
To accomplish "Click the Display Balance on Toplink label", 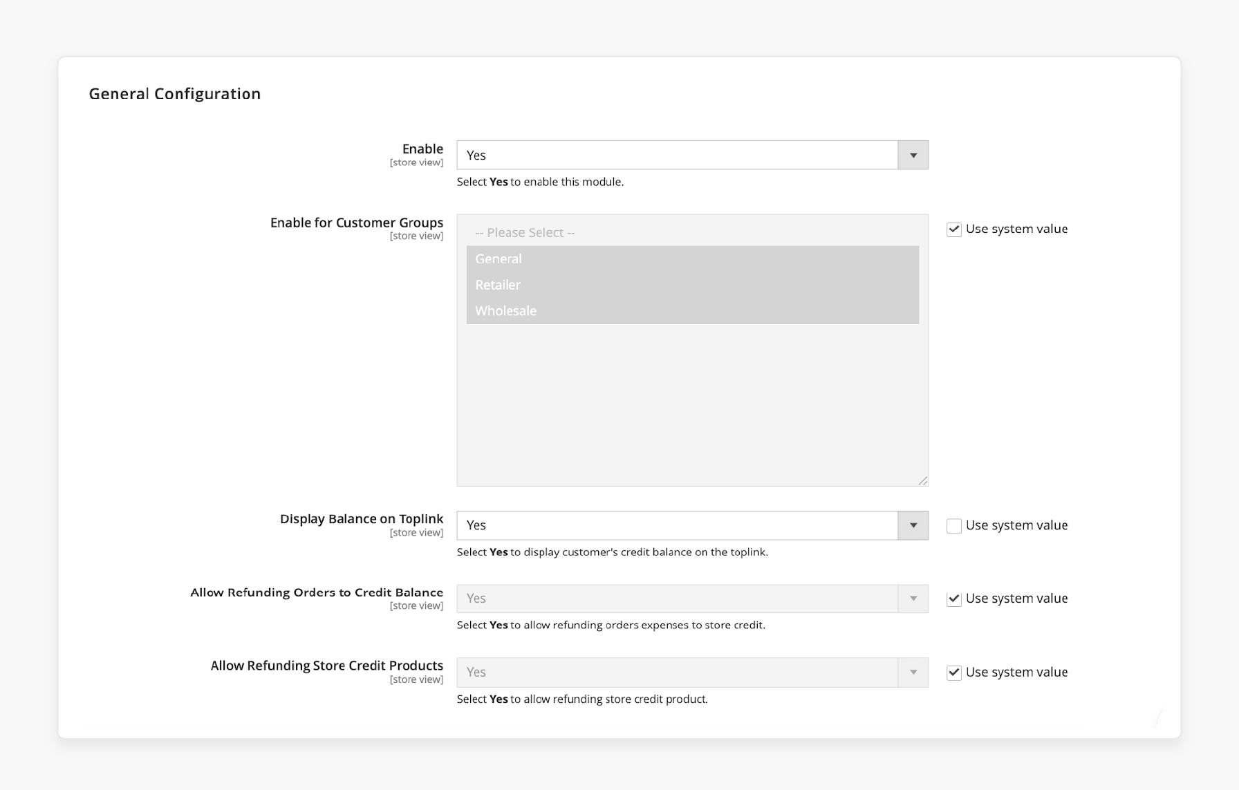I will point(362,518).
